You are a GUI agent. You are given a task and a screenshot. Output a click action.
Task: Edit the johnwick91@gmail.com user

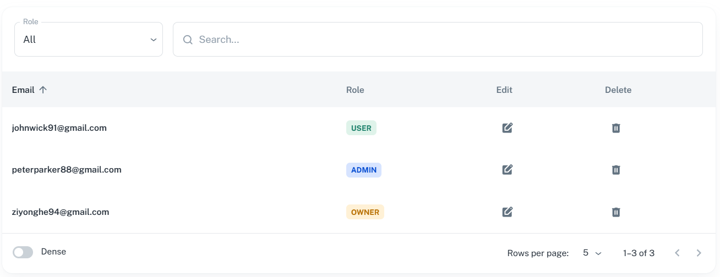tap(508, 128)
